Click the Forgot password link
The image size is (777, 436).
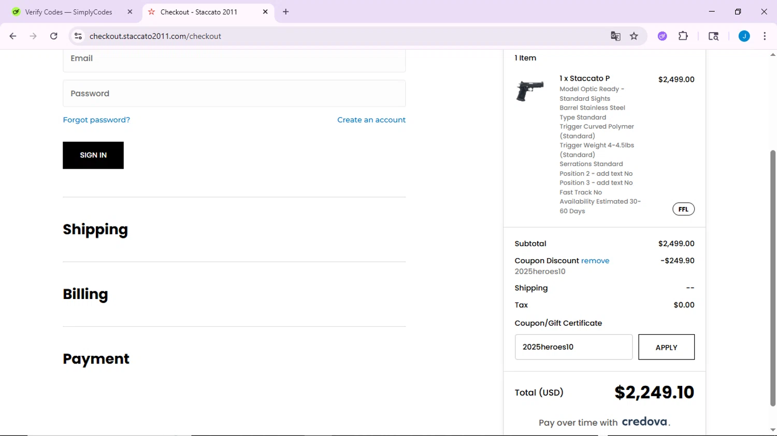96,120
